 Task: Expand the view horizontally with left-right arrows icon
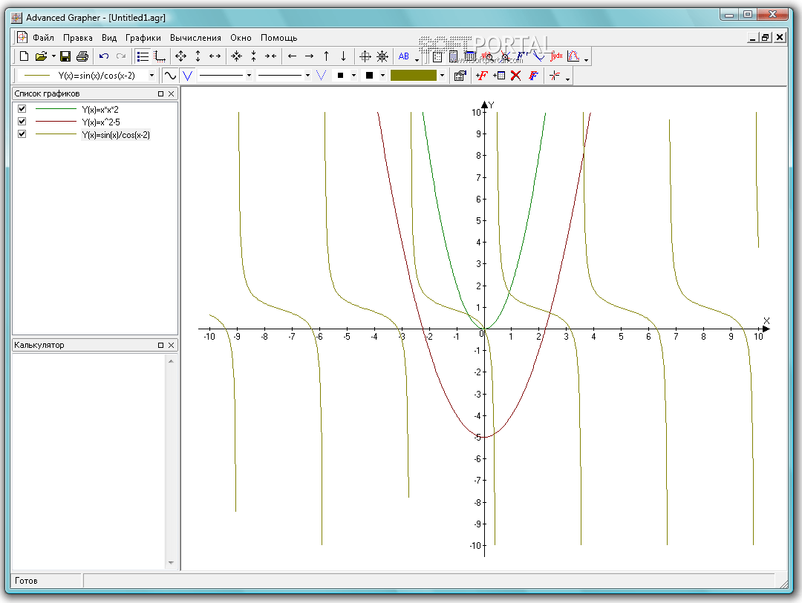215,56
